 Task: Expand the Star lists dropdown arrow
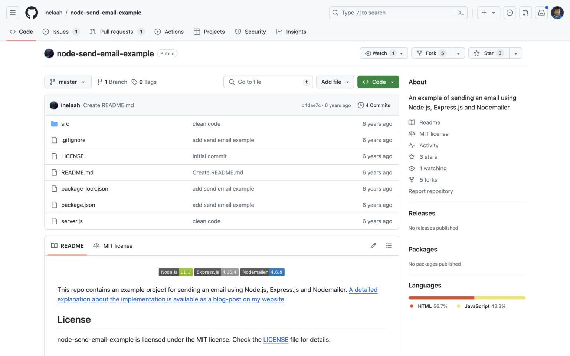[516, 53]
